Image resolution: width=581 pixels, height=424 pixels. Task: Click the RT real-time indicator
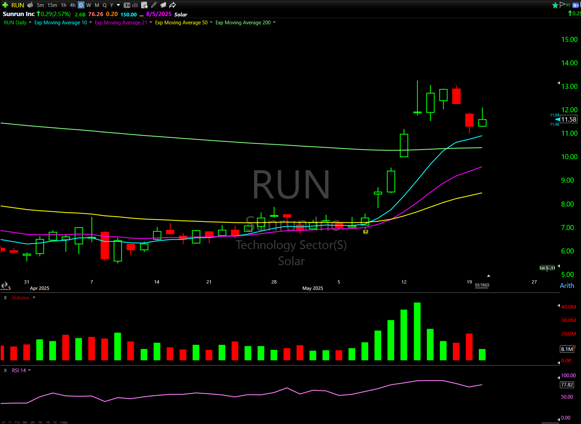tap(568, 5)
